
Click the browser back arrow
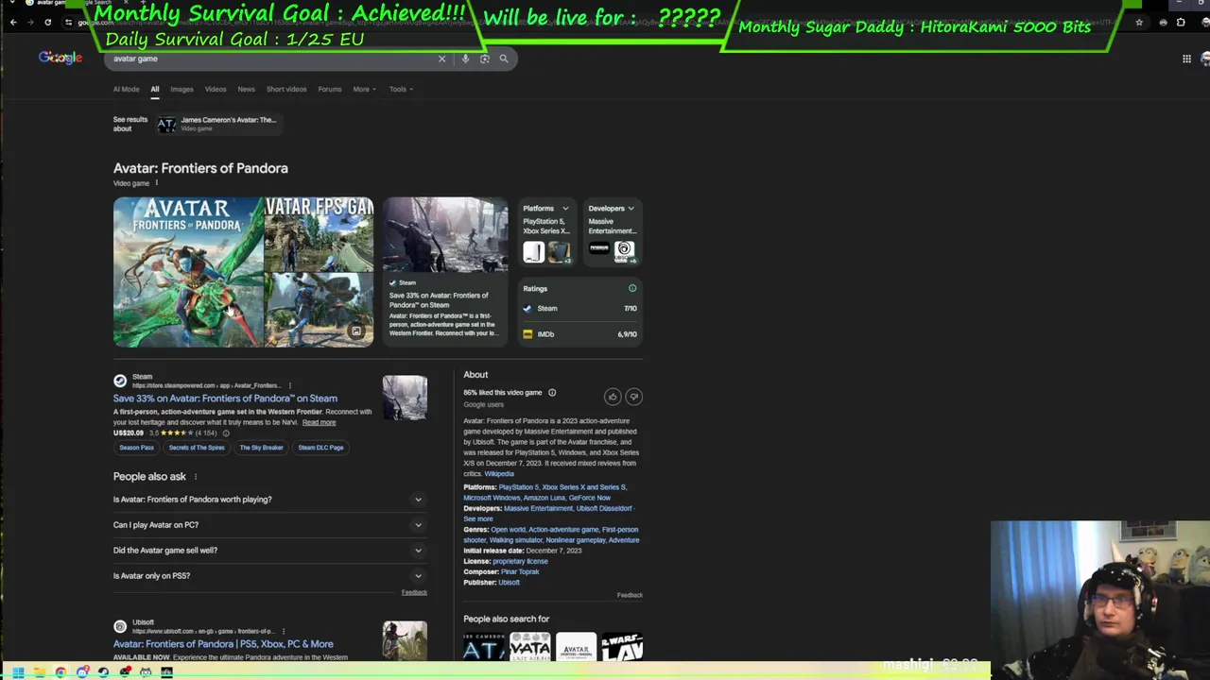(x=13, y=22)
